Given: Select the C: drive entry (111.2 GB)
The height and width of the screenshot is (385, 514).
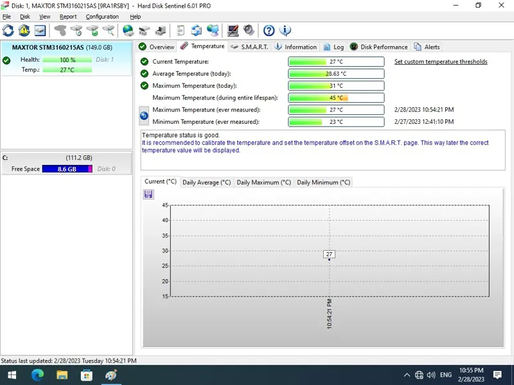Looking at the screenshot, I should [66, 163].
